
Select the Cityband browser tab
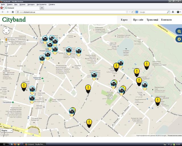click(x=22, y=8)
